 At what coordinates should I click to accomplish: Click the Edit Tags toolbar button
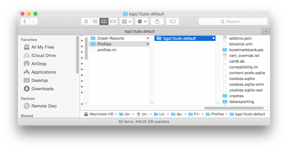[173, 22]
